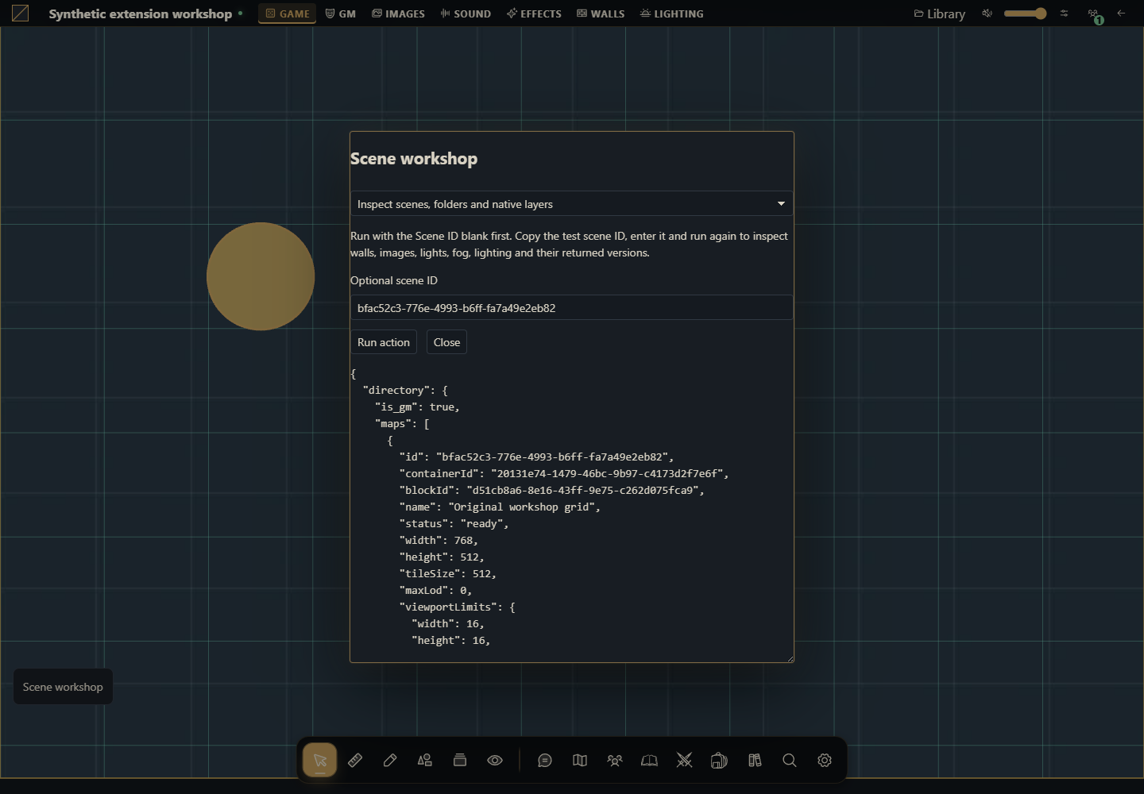Open the Library folder
The image size is (1144, 794).
click(940, 13)
